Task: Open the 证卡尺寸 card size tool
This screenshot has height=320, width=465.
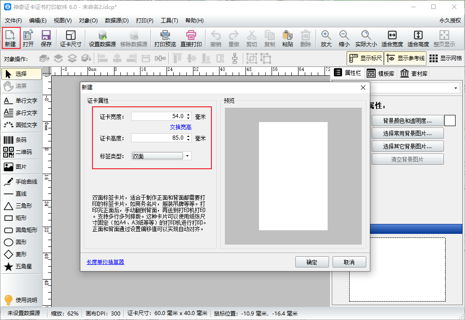Action: click(x=70, y=38)
